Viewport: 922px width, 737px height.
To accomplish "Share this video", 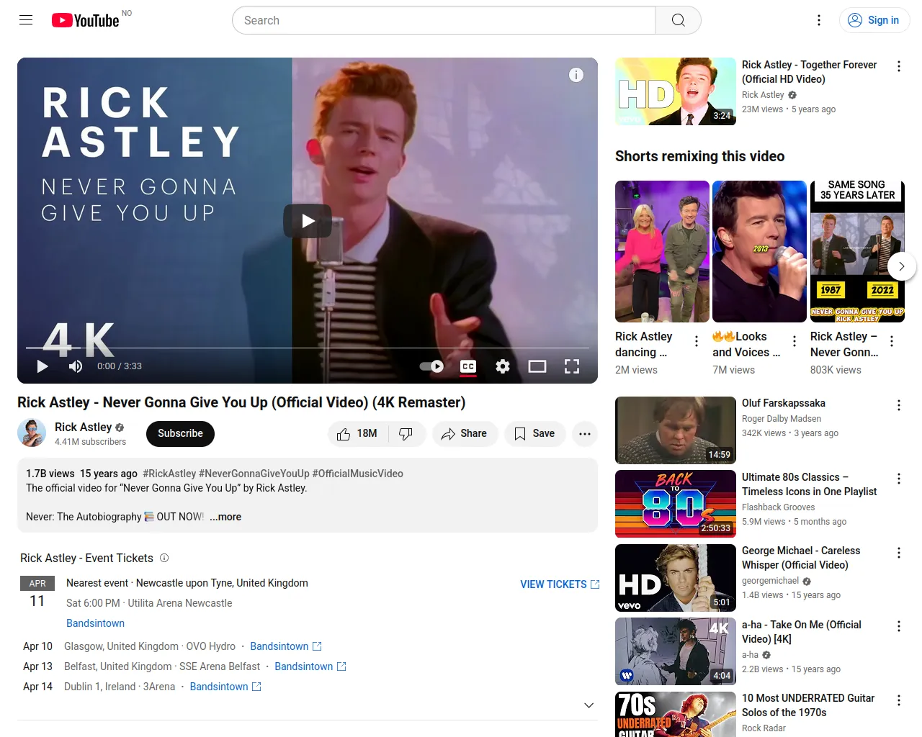I will tap(465, 434).
